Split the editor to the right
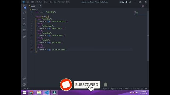The image size is (170, 95). 143,6
